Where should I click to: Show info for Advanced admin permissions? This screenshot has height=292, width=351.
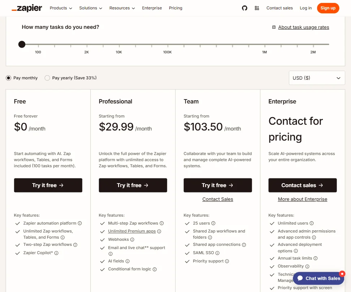click(x=314, y=237)
